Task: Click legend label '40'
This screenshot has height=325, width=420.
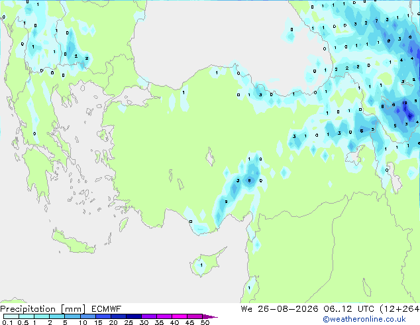Action: tap(174, 322)
